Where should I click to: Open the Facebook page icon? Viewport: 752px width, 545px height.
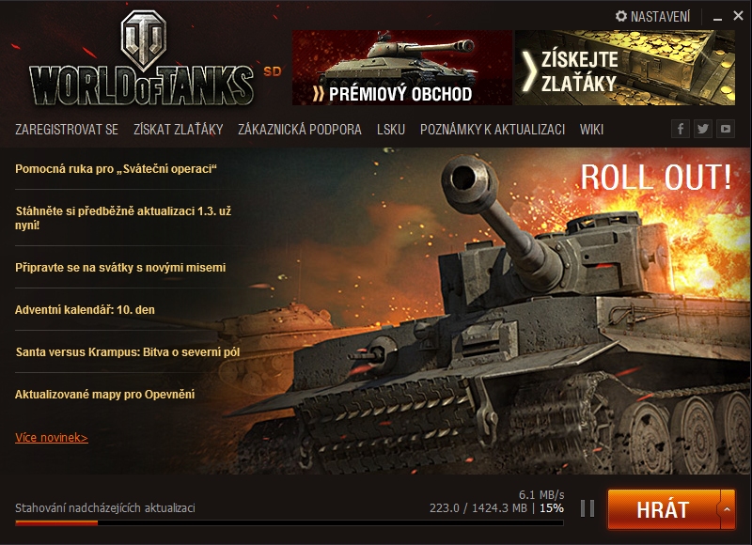[x=680, y=129]
